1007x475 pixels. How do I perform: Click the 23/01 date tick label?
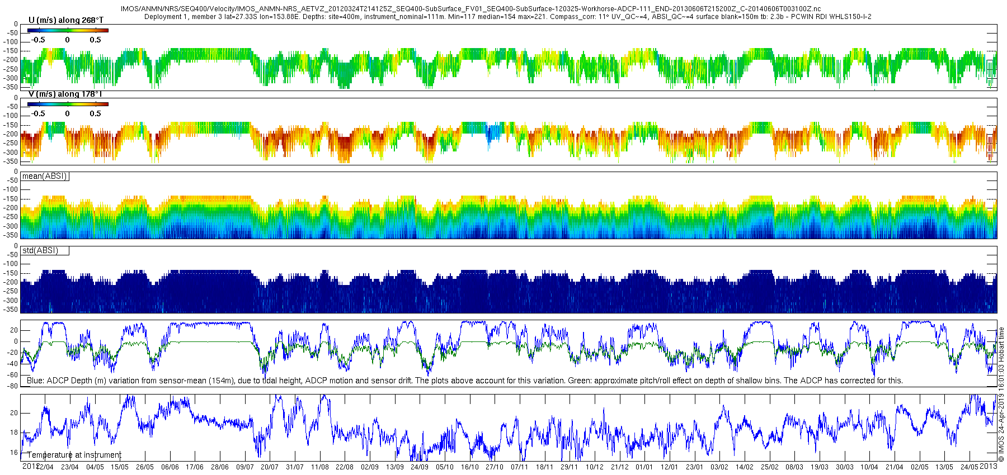tap(695, 467)
